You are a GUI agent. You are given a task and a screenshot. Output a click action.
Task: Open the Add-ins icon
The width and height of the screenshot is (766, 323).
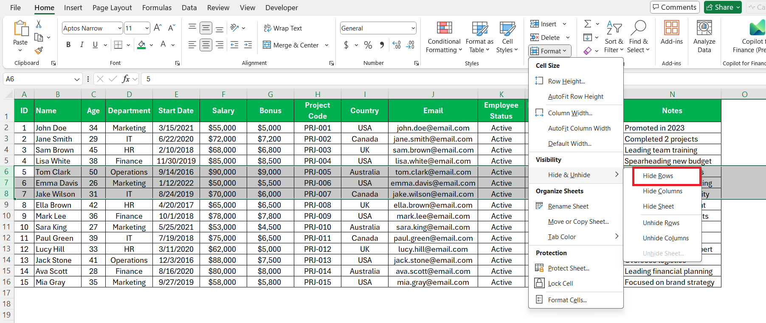click(x=672, y=28)
